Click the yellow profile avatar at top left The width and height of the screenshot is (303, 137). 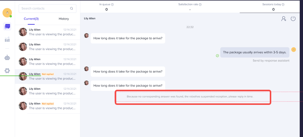[7, 13]
